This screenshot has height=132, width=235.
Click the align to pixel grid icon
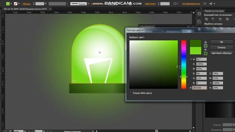click(x=175, y=4)
